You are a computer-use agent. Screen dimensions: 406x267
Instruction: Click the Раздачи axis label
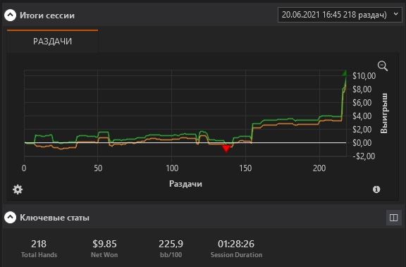click(185, 184)
